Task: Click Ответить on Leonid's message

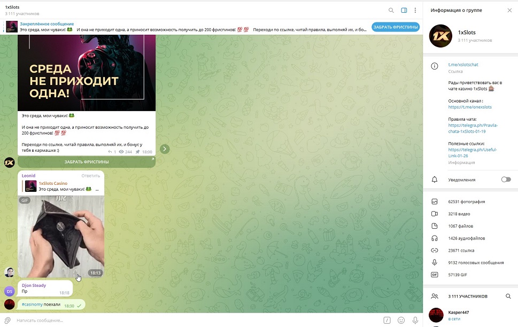Action: coord(90,176)
